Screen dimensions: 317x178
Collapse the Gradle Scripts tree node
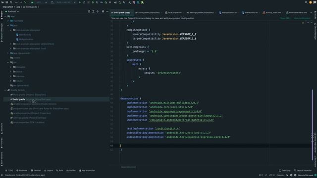5,90
